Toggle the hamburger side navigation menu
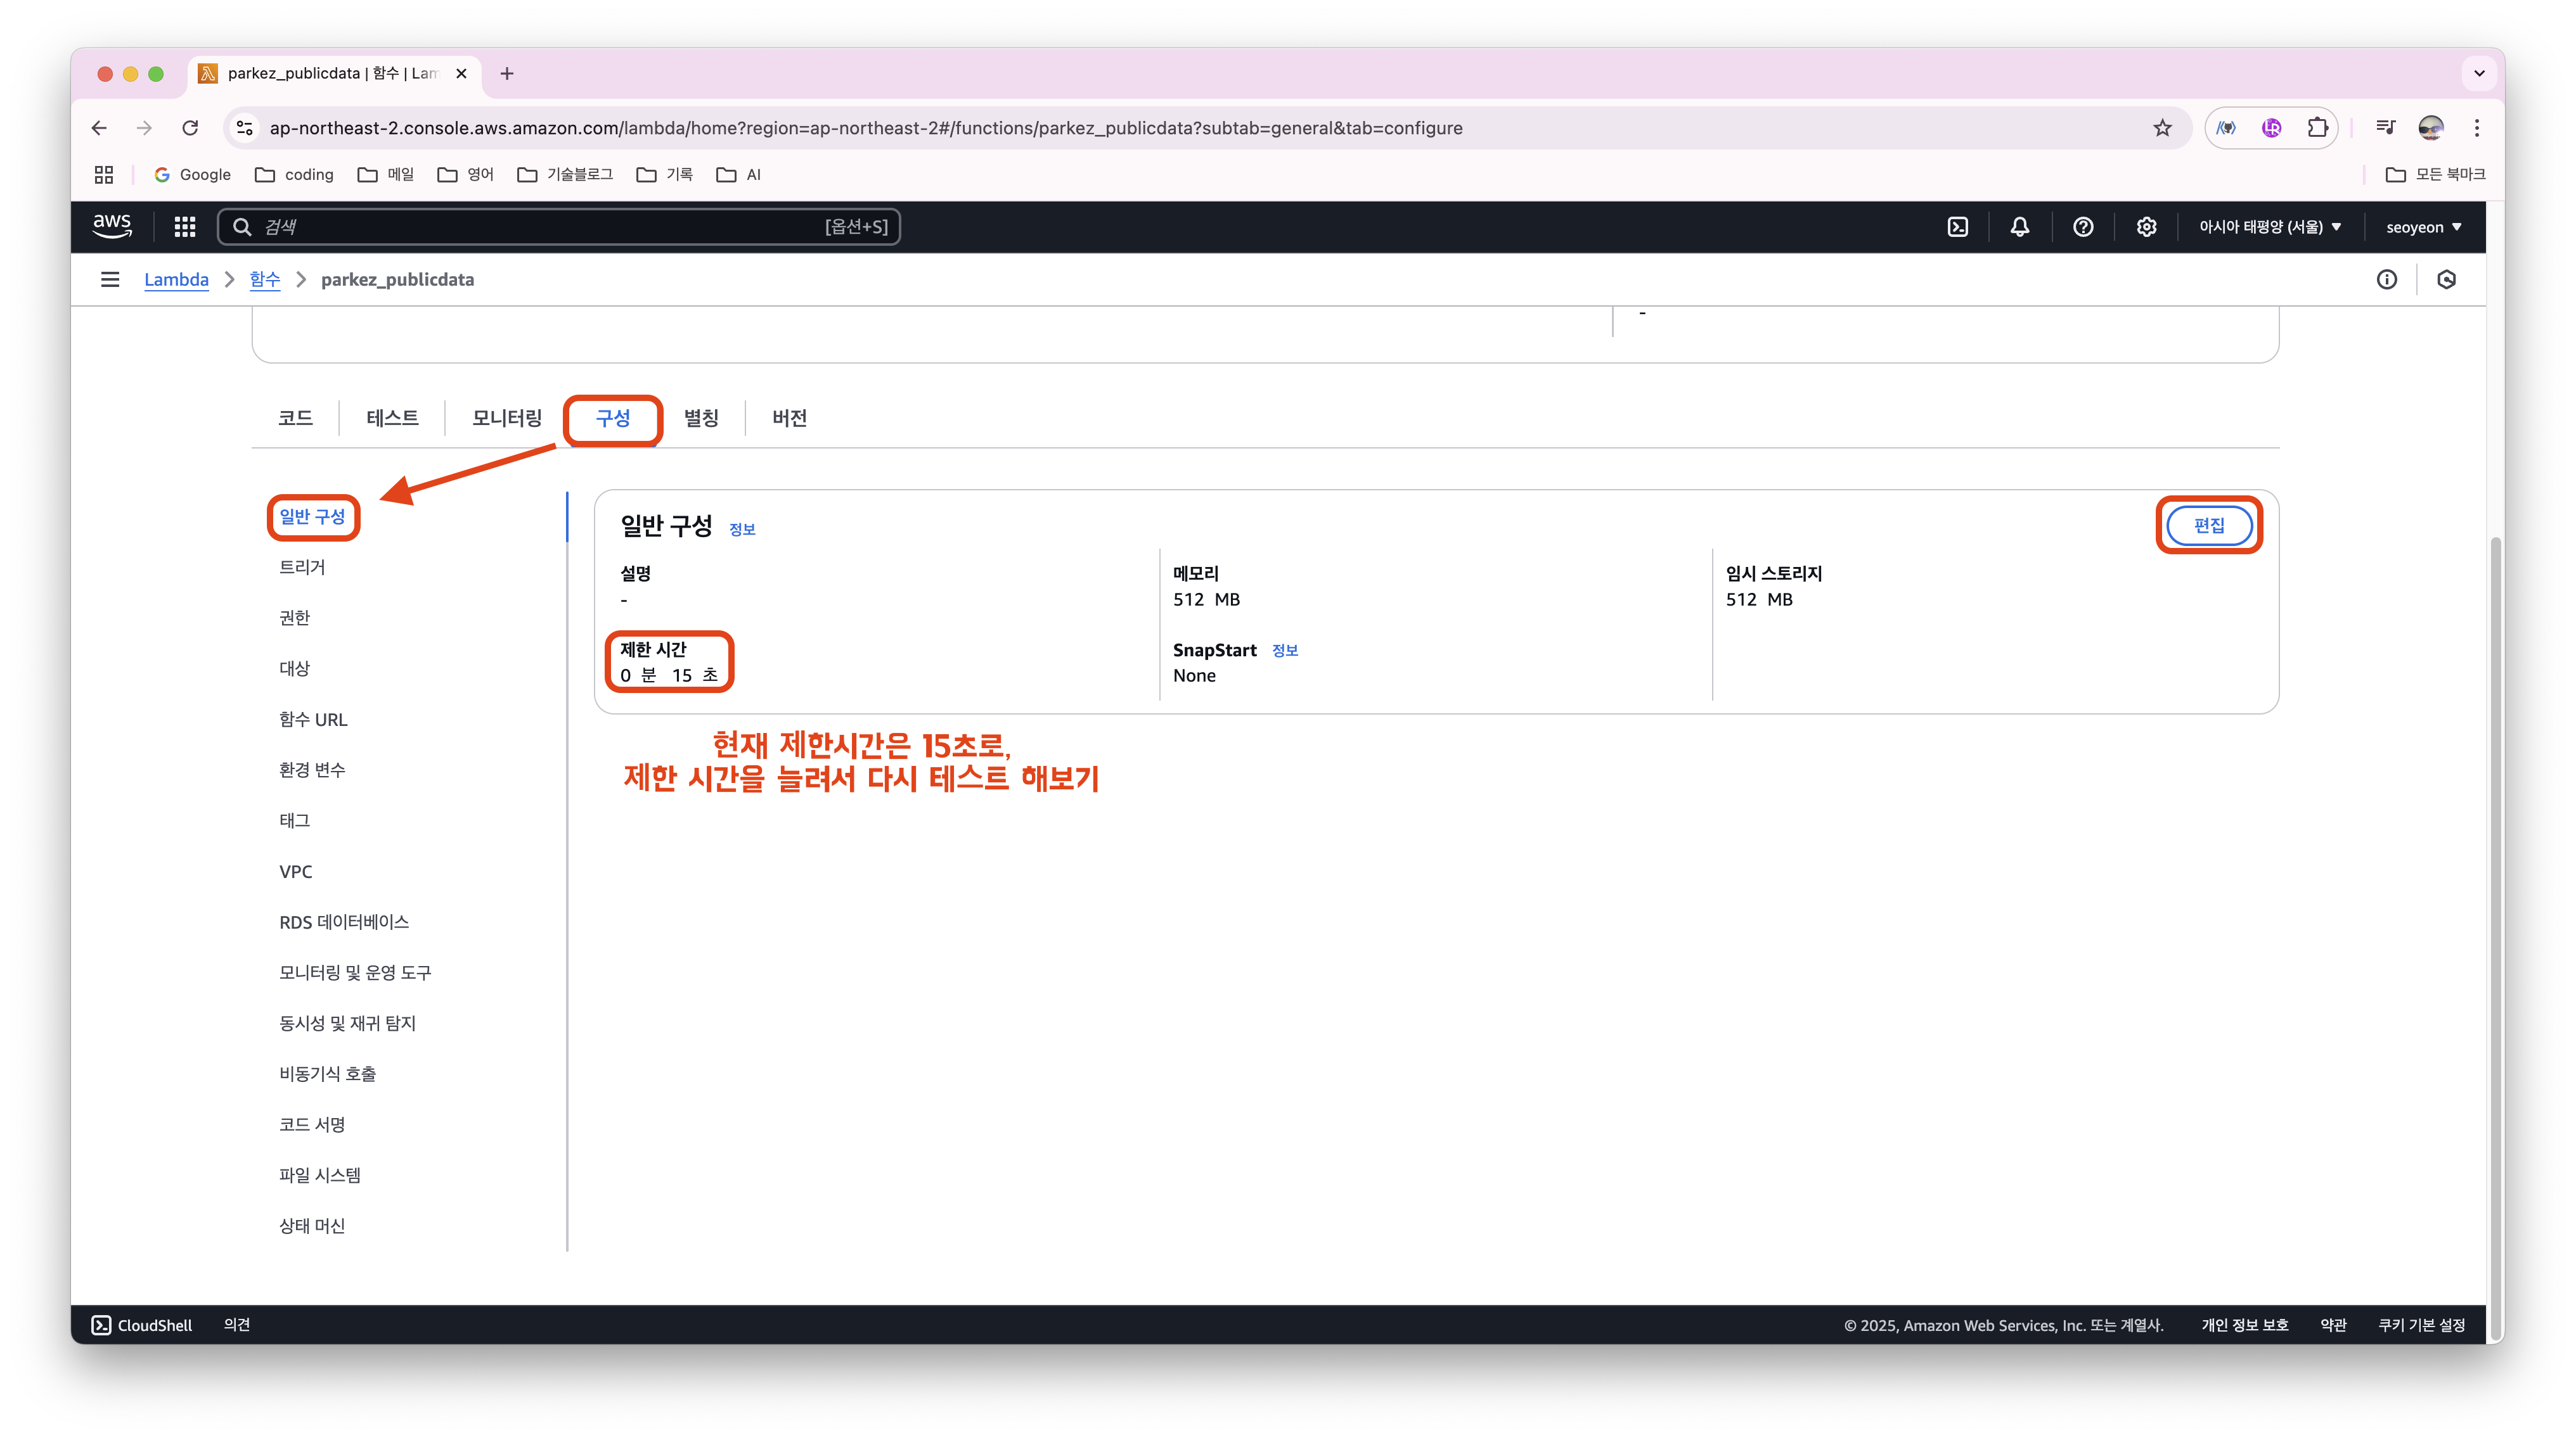This screenshot has height=1438, width=2576. point(110,280)
